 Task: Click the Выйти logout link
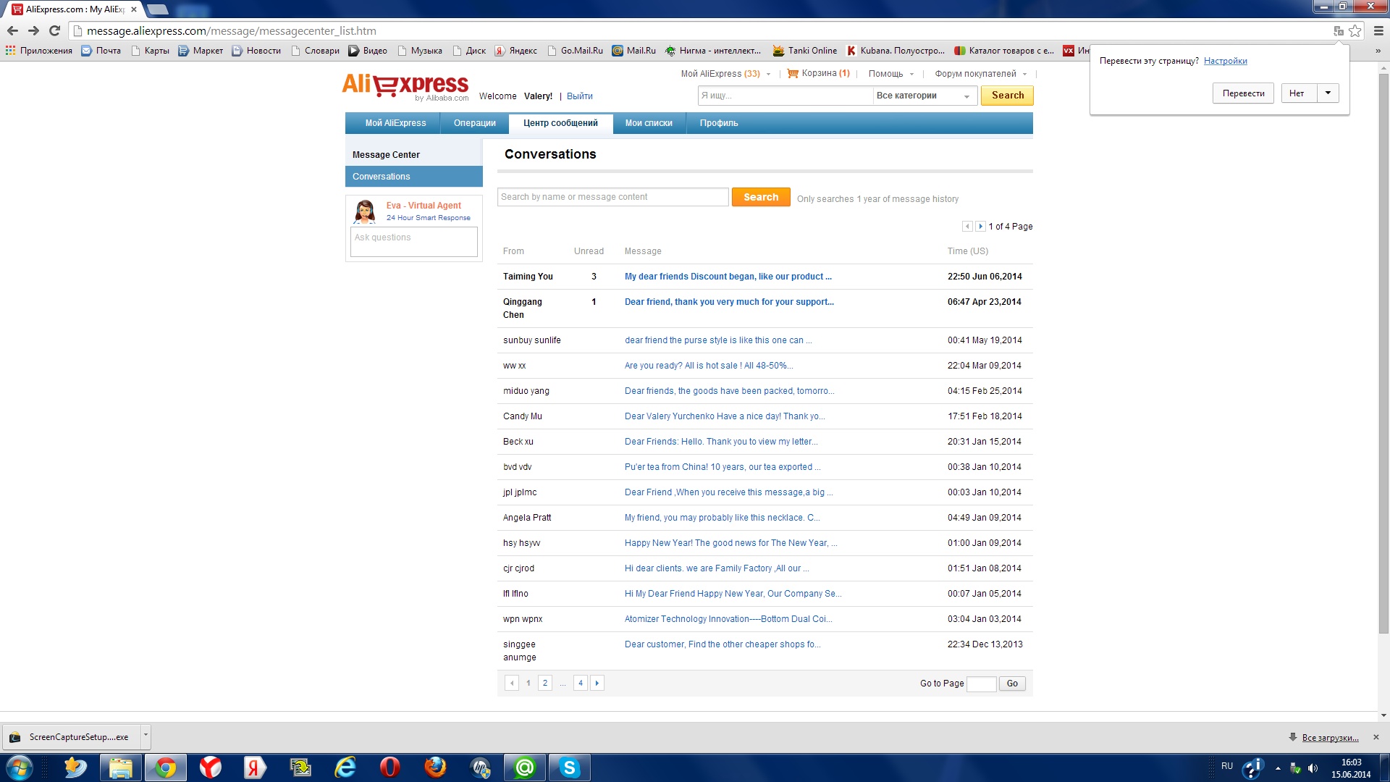(579, 96)
